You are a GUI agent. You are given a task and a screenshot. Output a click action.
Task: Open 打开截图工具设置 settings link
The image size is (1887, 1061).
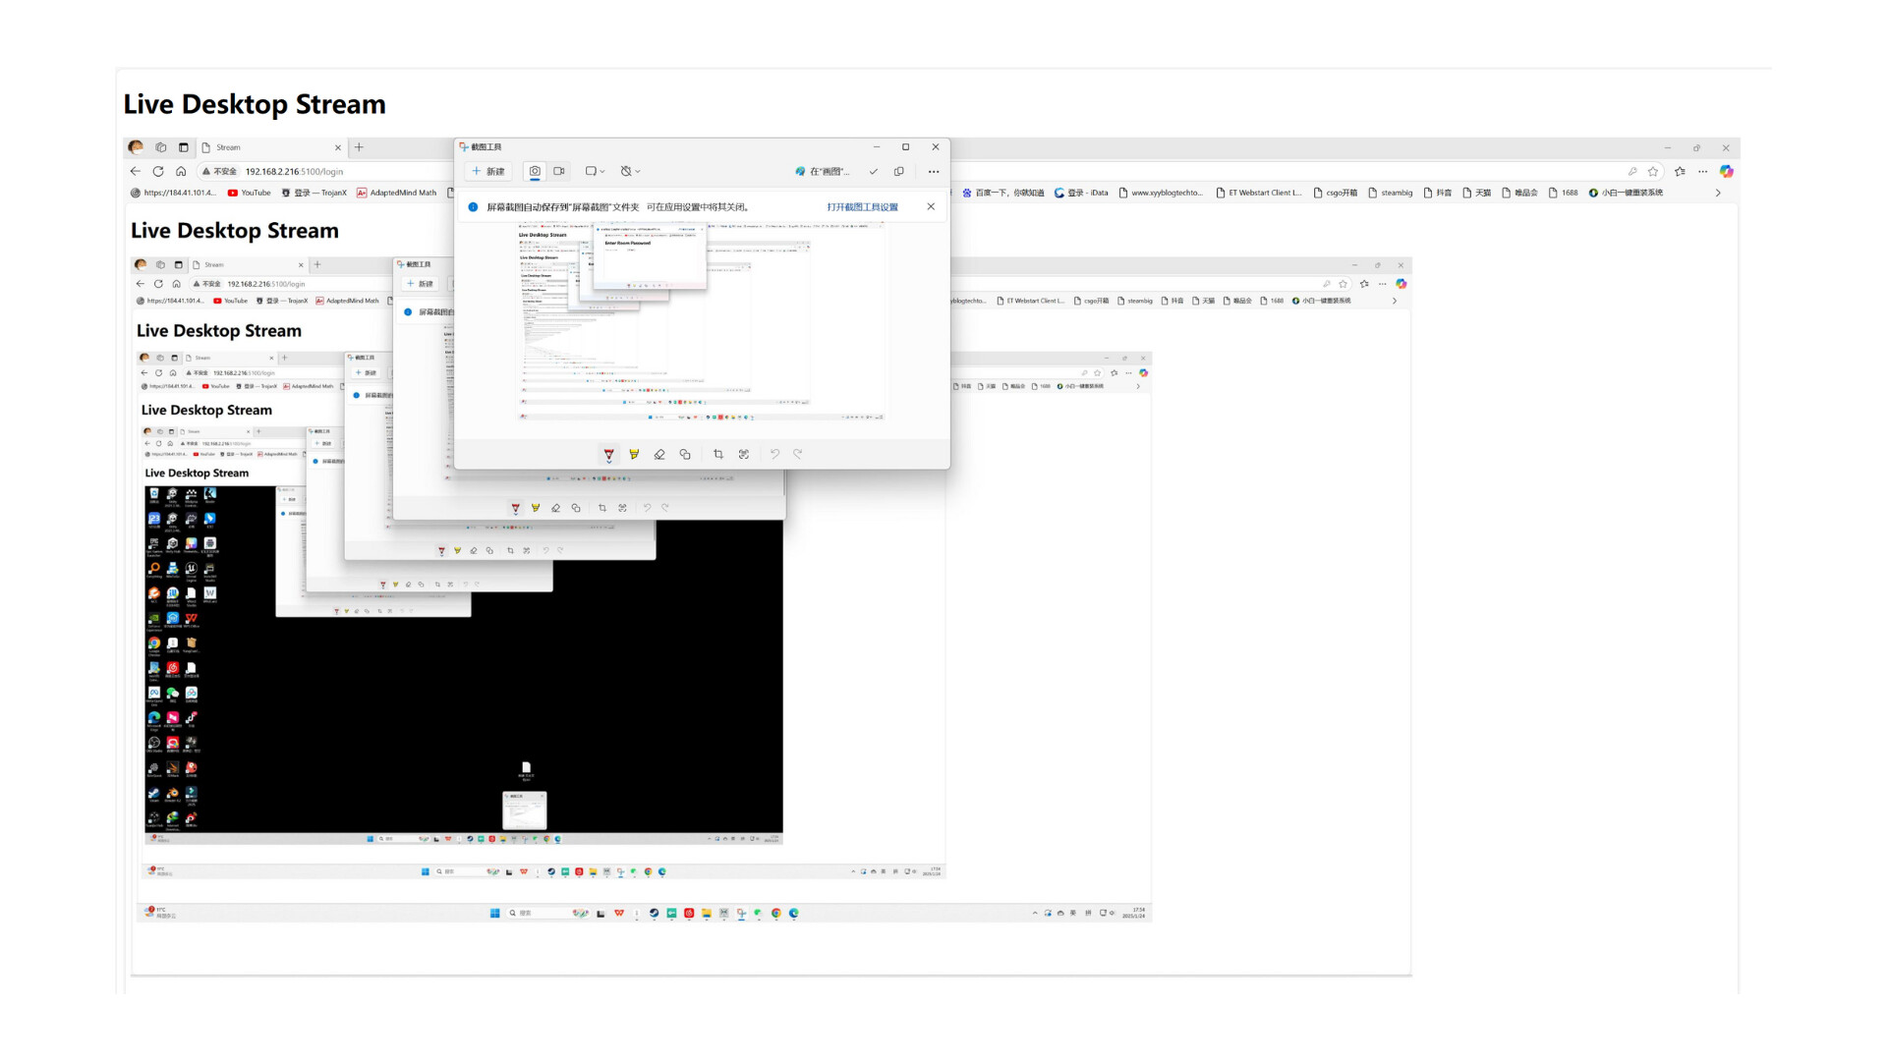coord(862,206)
